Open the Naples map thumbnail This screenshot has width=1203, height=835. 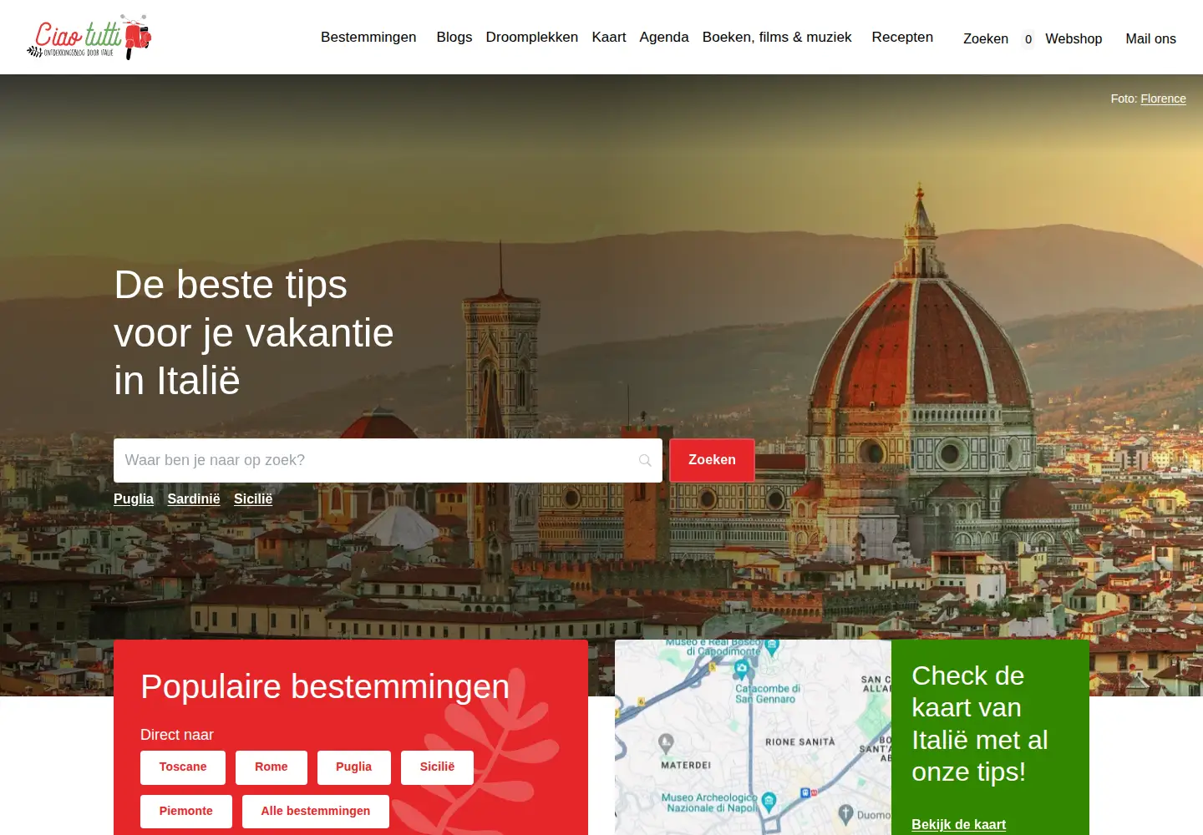pos(753,737)
